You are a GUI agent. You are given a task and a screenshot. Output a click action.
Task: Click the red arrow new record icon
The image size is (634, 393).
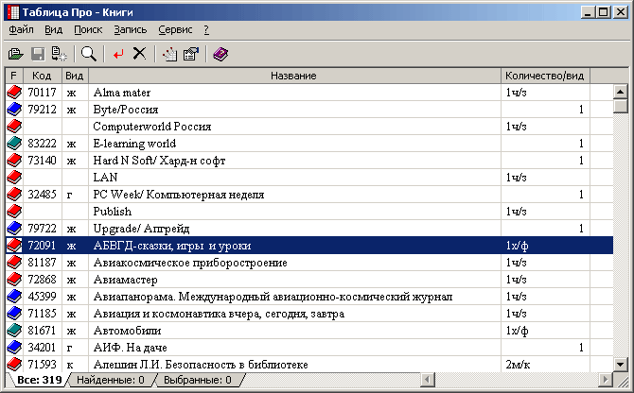point(118,54)
